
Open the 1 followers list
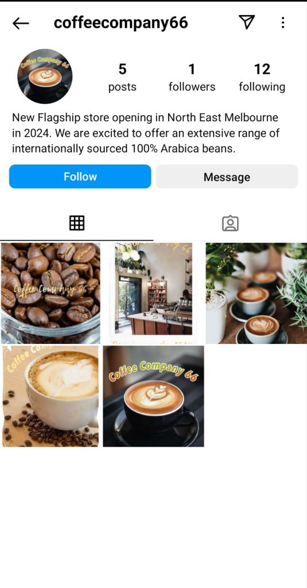click(192, 78)
